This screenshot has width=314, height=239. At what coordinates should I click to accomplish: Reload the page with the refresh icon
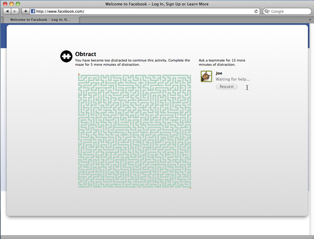256,12
